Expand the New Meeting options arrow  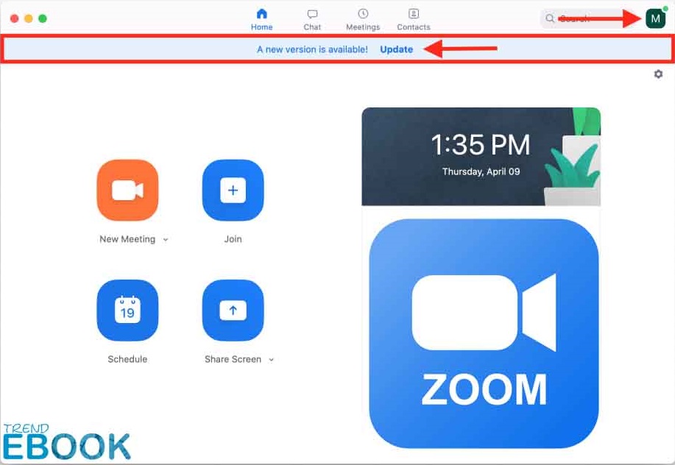(x=166, y=240)
